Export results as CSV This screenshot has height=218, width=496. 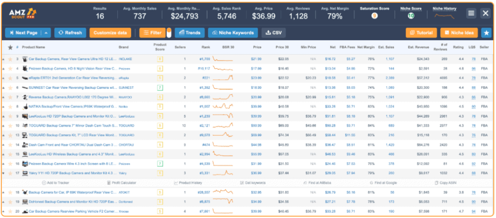coord(274,33)
